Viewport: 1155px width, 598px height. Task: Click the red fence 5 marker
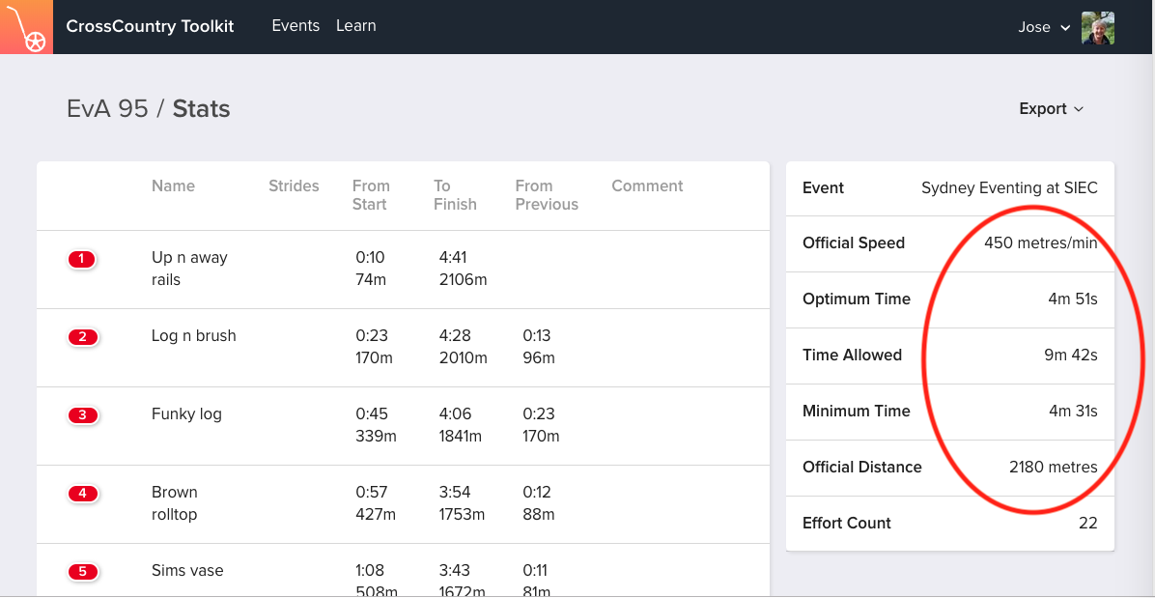(82, 572)
